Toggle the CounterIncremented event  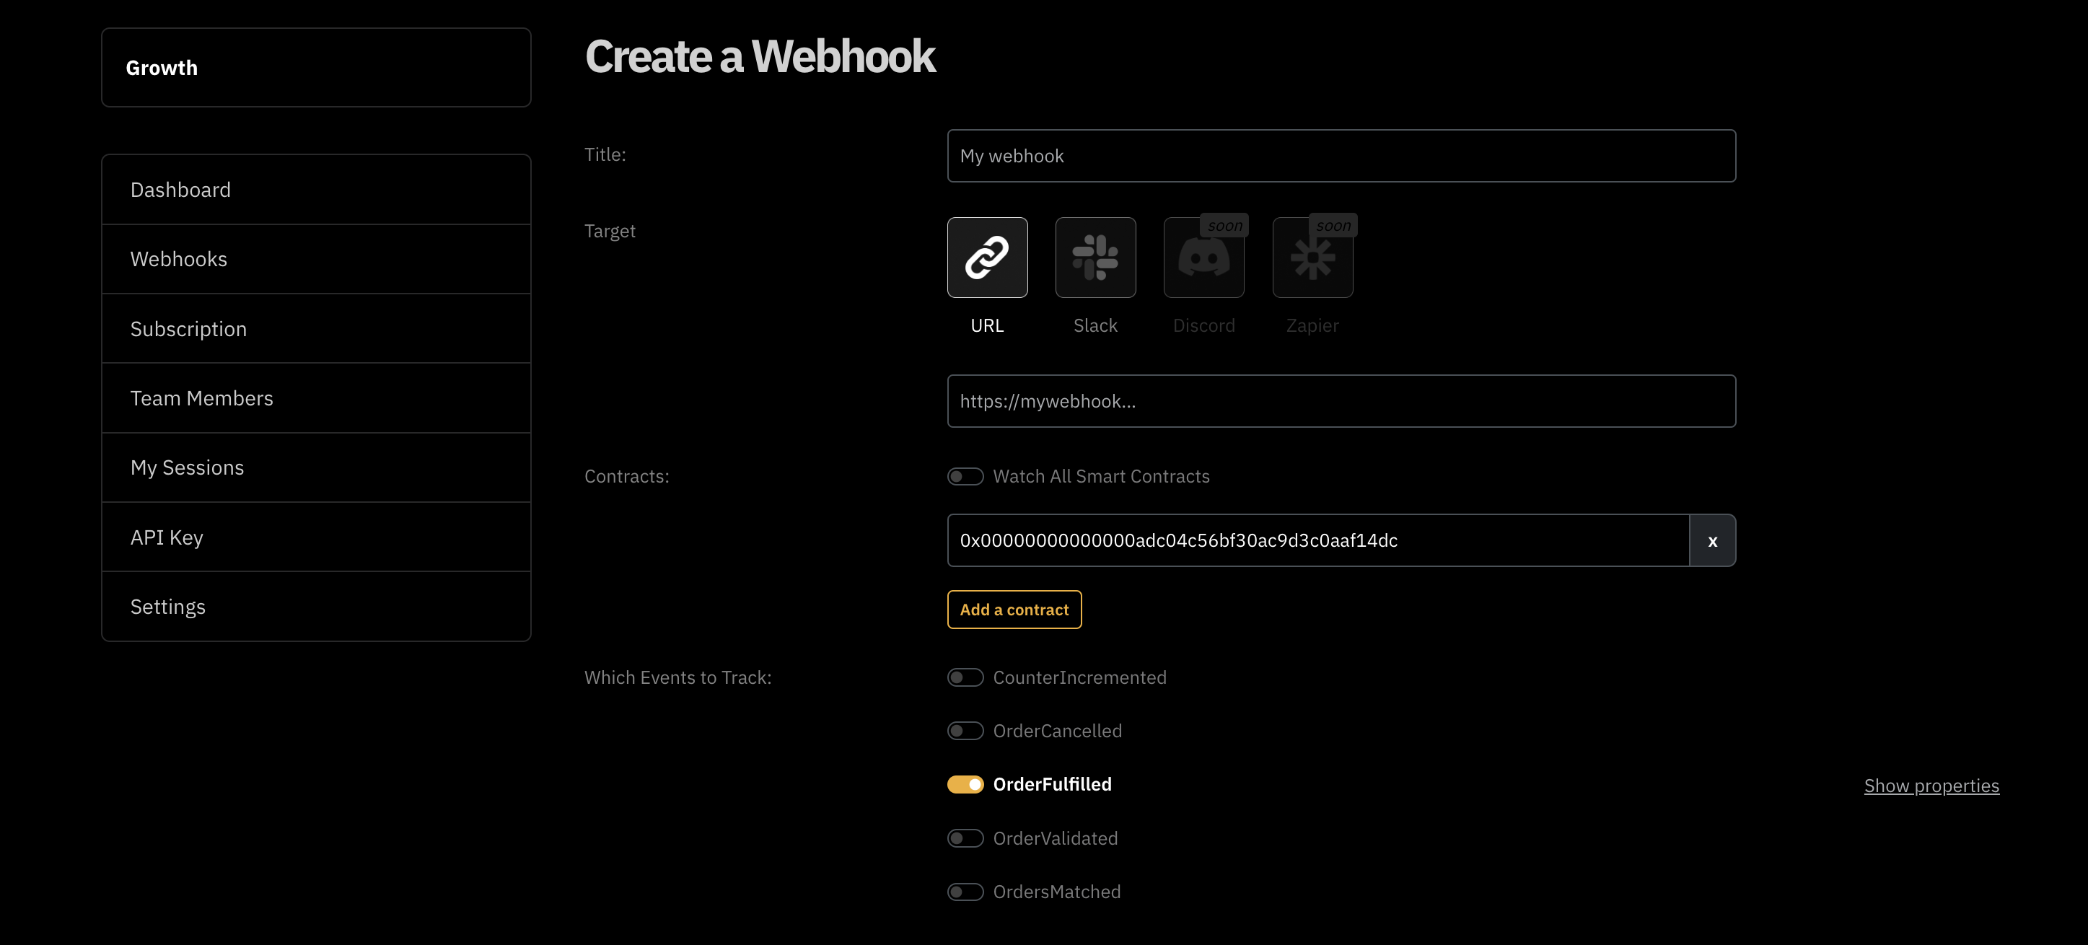point(965,677)
